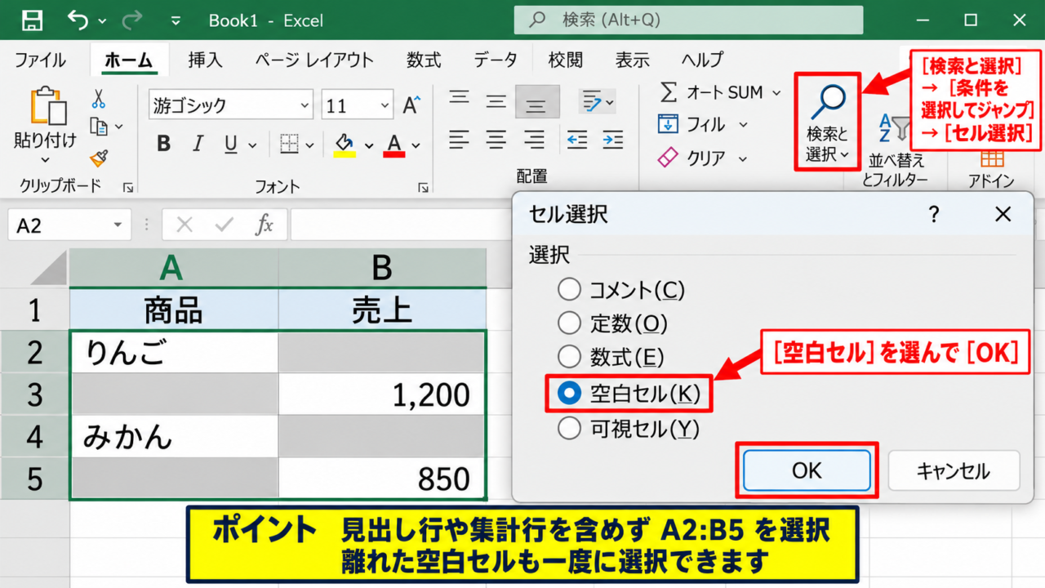Expand the Name Box dropdown arrow
Screen dimensions: 1045x588
[118, 225]
